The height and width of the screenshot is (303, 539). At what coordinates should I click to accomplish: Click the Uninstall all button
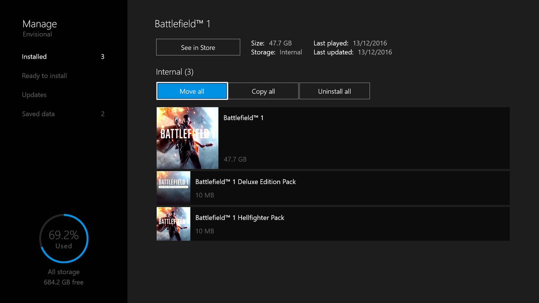click(x=335, y=91)
